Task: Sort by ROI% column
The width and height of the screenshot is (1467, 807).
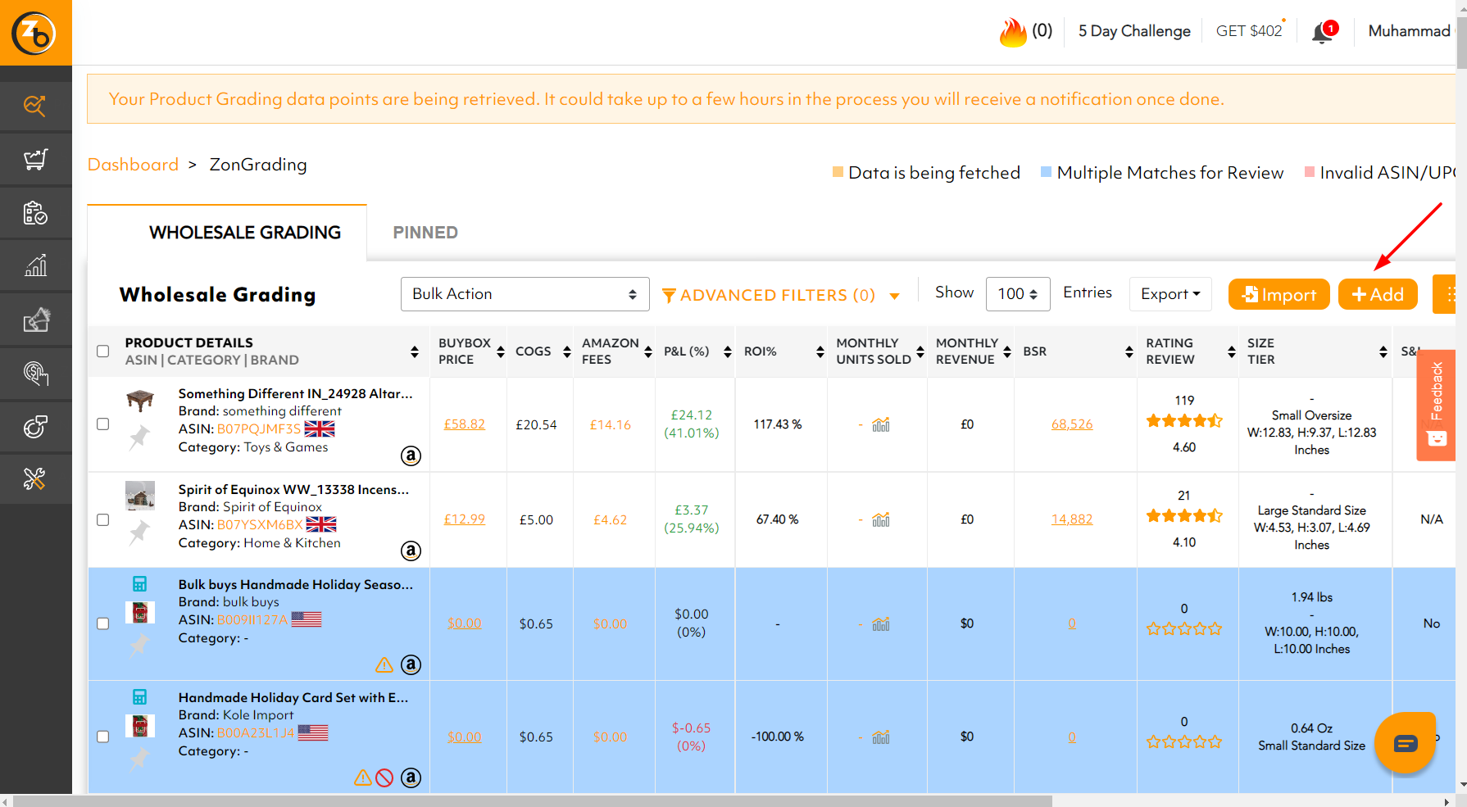Action: 820,351
